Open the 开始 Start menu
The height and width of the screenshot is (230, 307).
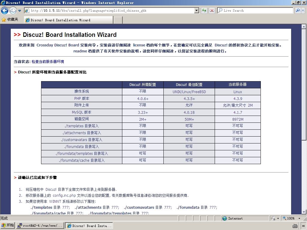pyautogui.click(x=7, y=226)
